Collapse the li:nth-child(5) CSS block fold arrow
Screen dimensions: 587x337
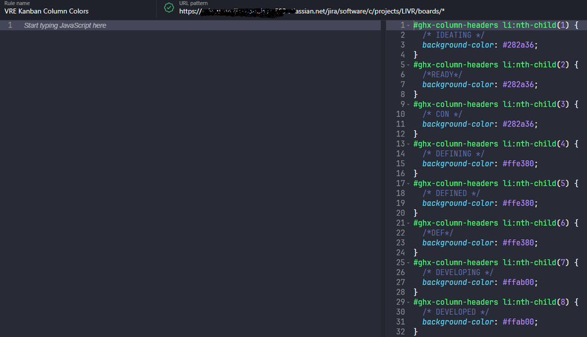tap(408, 183)
